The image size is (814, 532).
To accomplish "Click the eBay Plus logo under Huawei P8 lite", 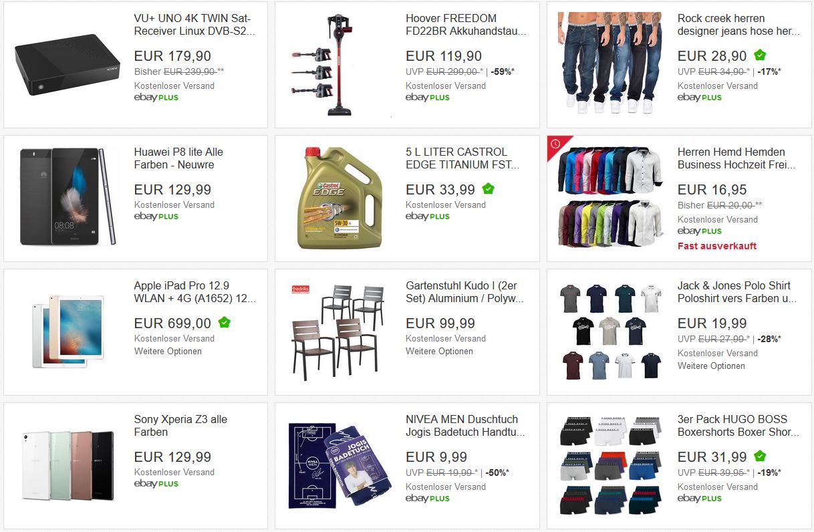I will 156,217.
